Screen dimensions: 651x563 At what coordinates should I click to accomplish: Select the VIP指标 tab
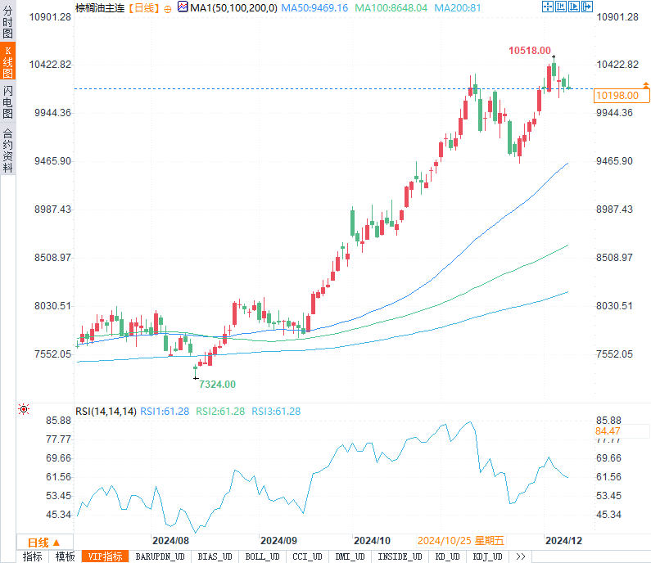tap(105, 556)
